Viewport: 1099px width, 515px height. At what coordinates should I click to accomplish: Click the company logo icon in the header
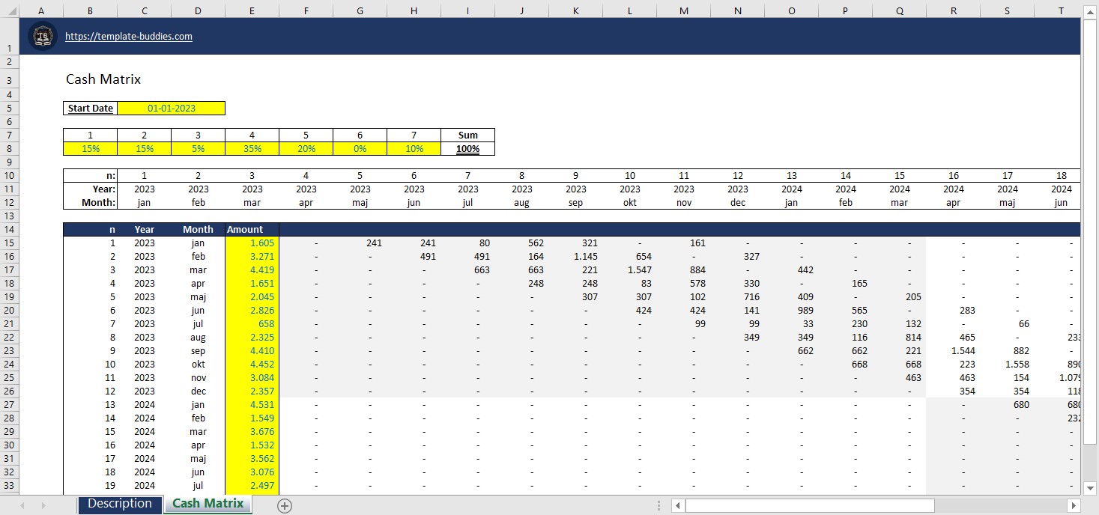pos(42,35)
